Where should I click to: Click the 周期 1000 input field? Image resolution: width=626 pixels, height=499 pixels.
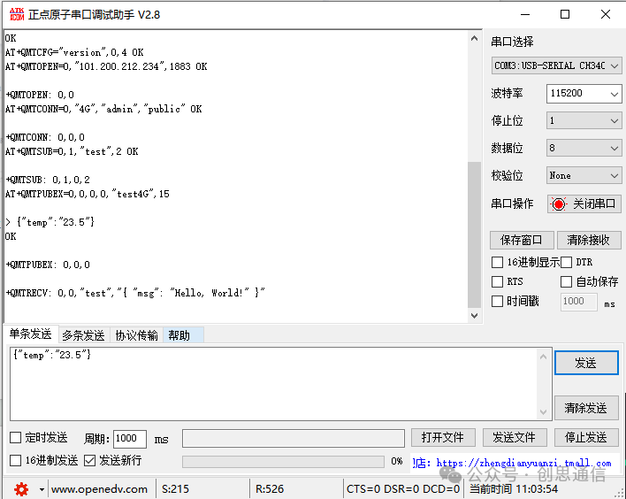(x=130, y=439)
